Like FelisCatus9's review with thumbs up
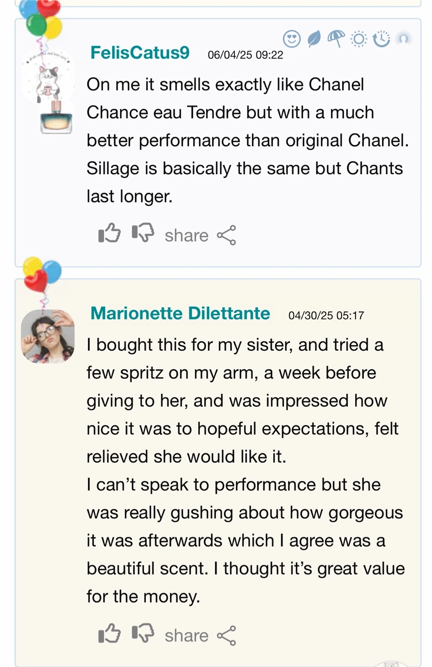The height and width of the screenshot is (667, 432). click(x=110, y=233)
